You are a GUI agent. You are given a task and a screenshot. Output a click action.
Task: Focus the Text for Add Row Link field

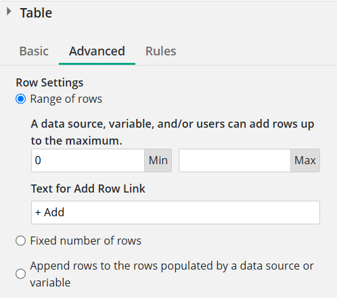[175, 212]
